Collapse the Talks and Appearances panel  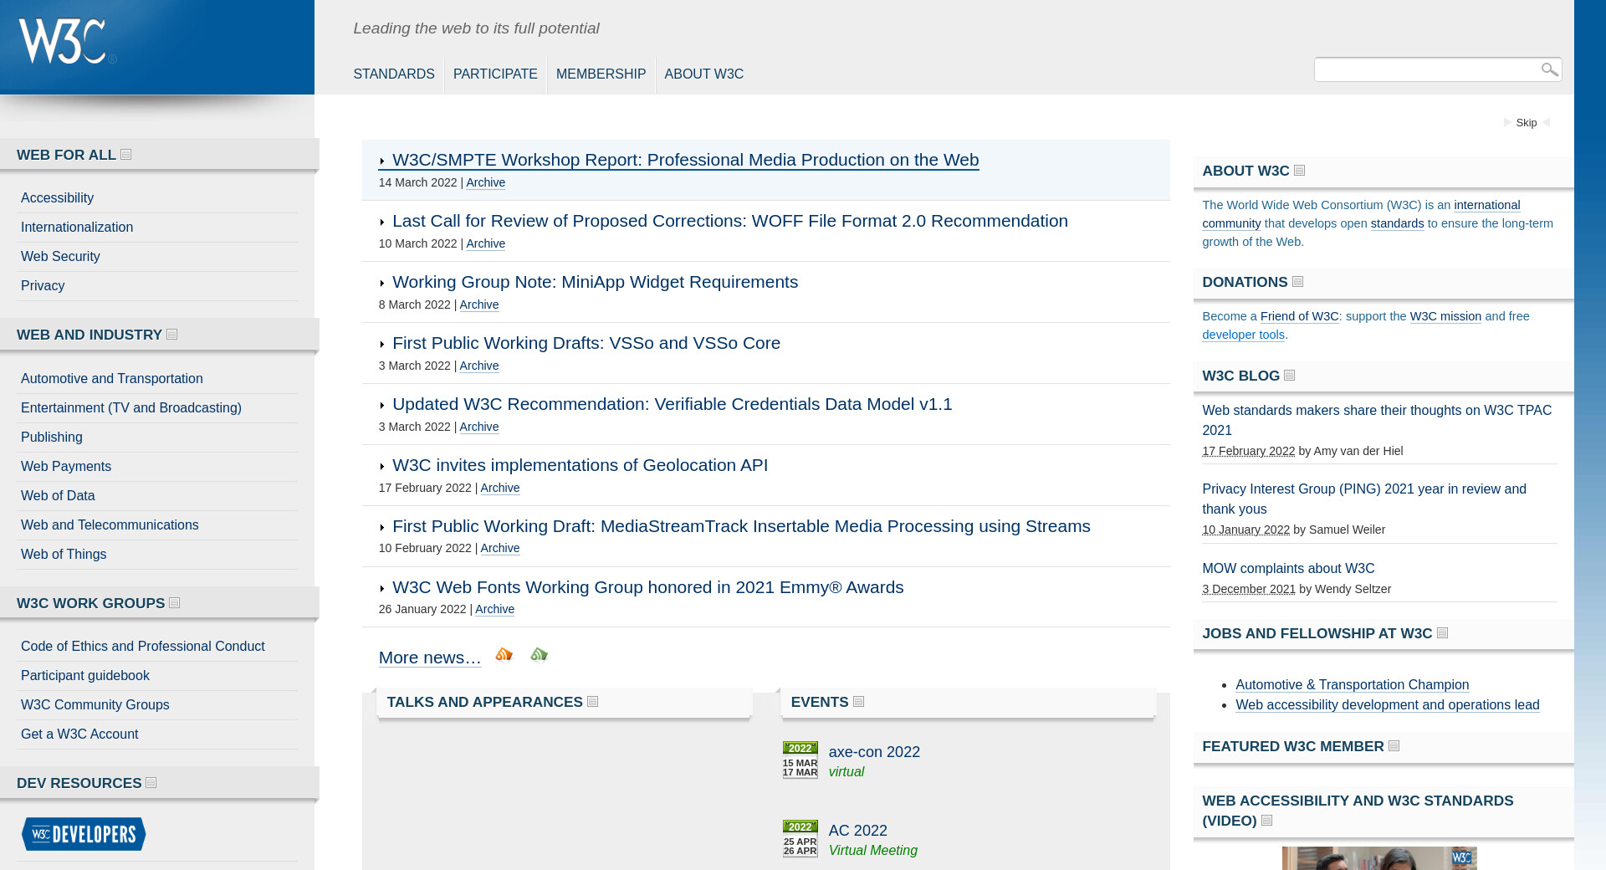(x=593, y=702)
